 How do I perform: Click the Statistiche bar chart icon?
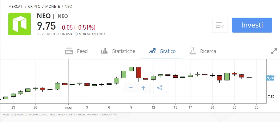pos(104,51)
